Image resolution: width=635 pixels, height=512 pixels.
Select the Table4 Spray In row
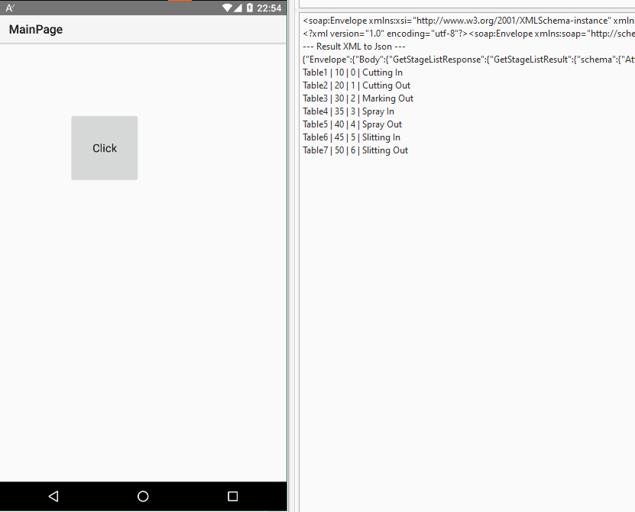348,111
